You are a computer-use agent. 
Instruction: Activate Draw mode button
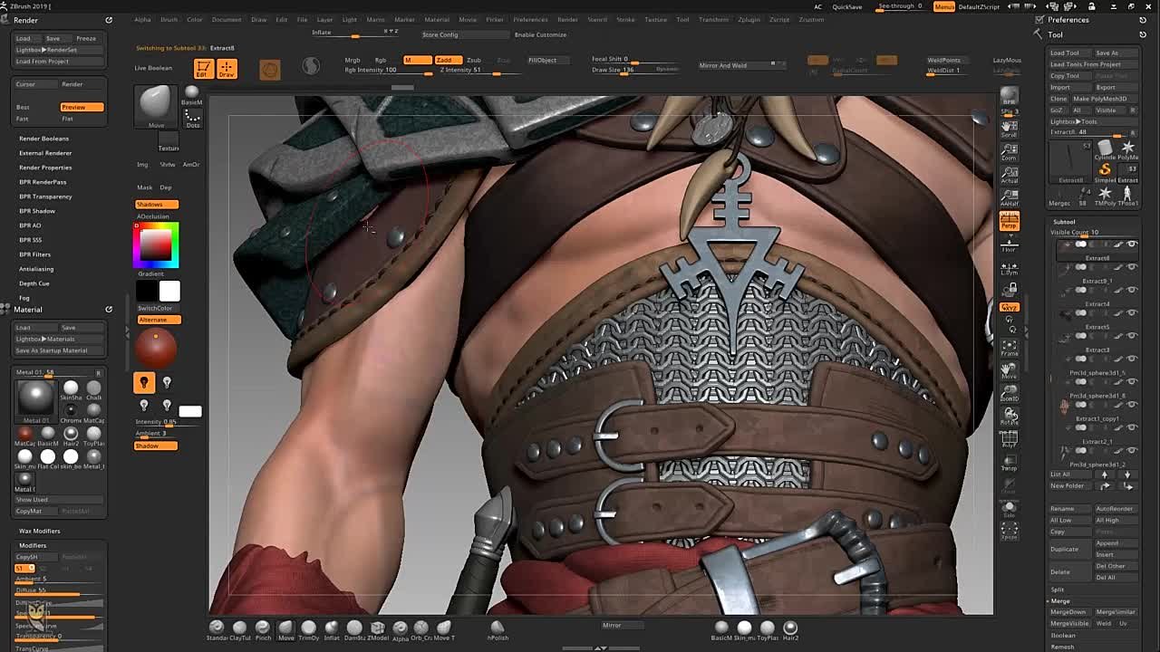(x=227, y=68)
